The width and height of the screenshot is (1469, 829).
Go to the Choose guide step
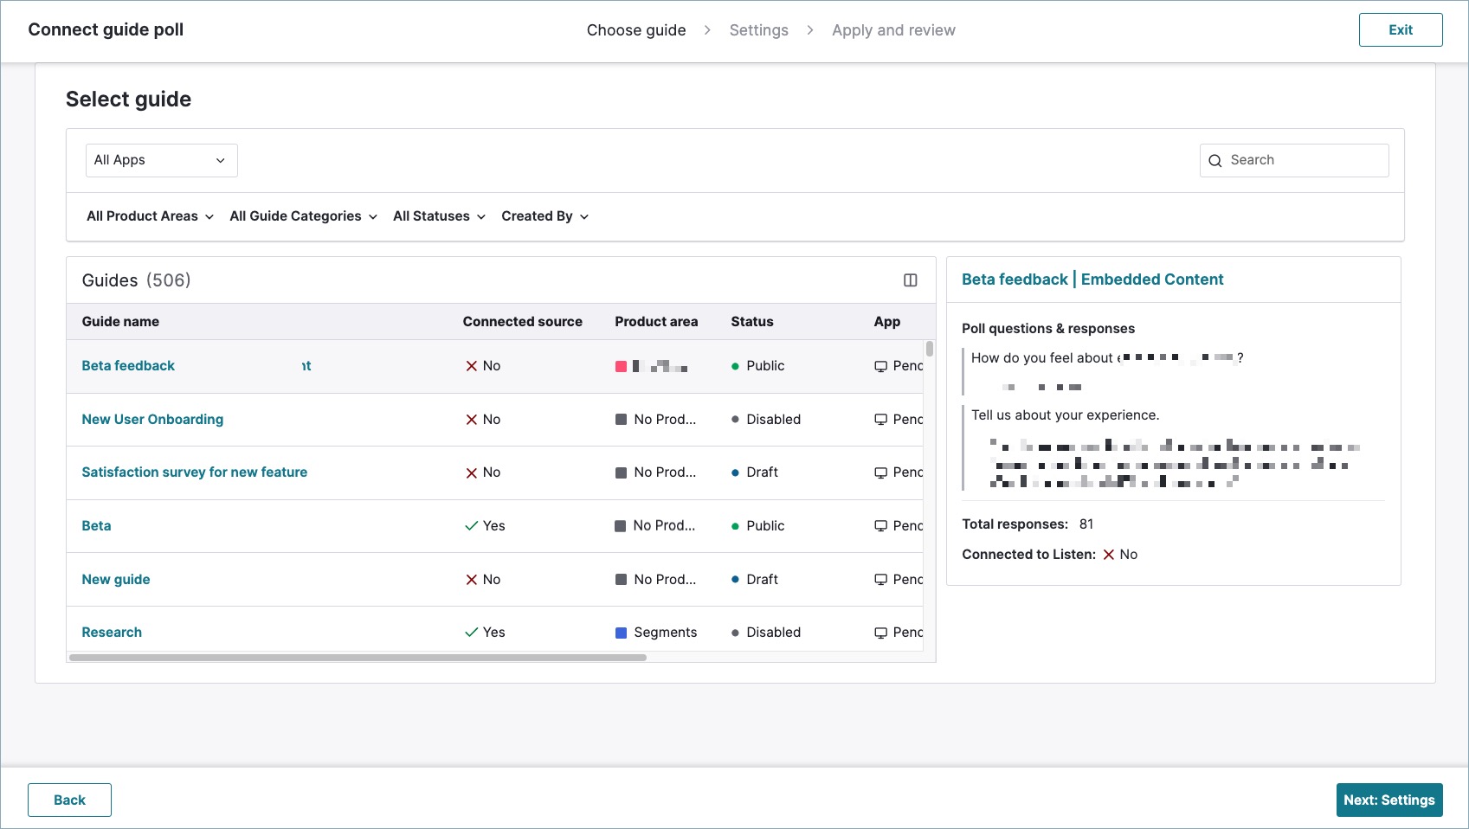point(636,30)
